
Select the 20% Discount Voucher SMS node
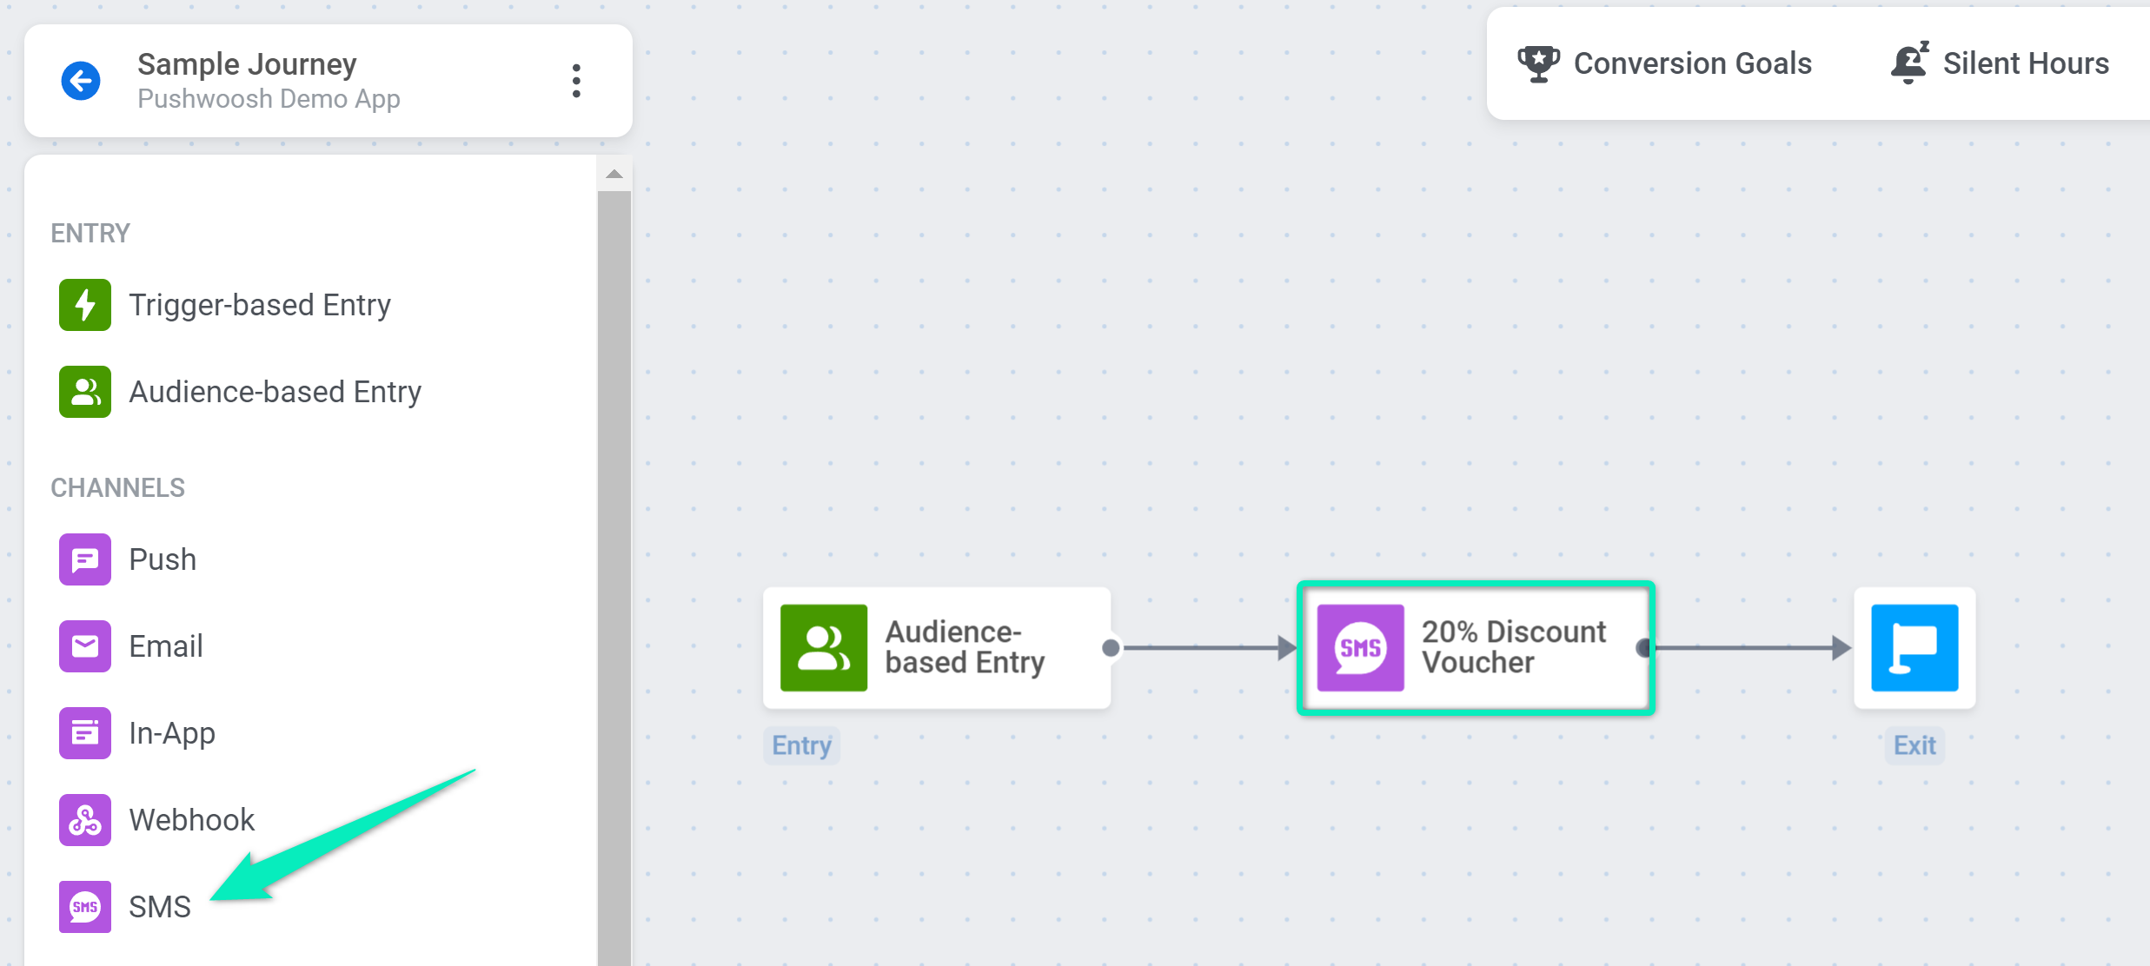pos(1476,648)
